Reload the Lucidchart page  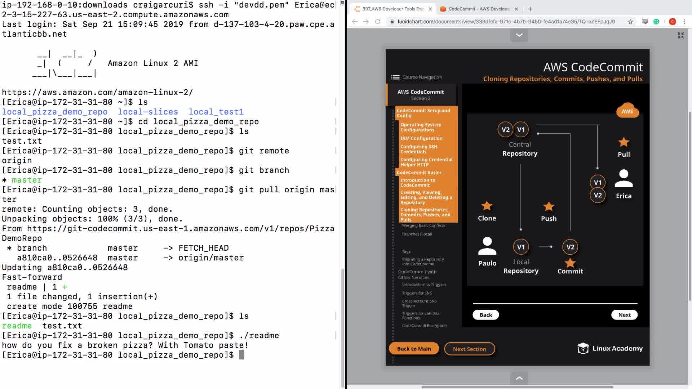pyautogui.click(x=378, y=22)
